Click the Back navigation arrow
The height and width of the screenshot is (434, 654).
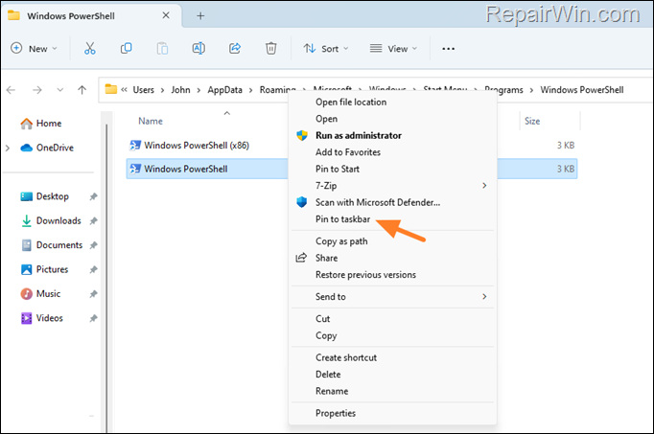[x=12, y=90]
